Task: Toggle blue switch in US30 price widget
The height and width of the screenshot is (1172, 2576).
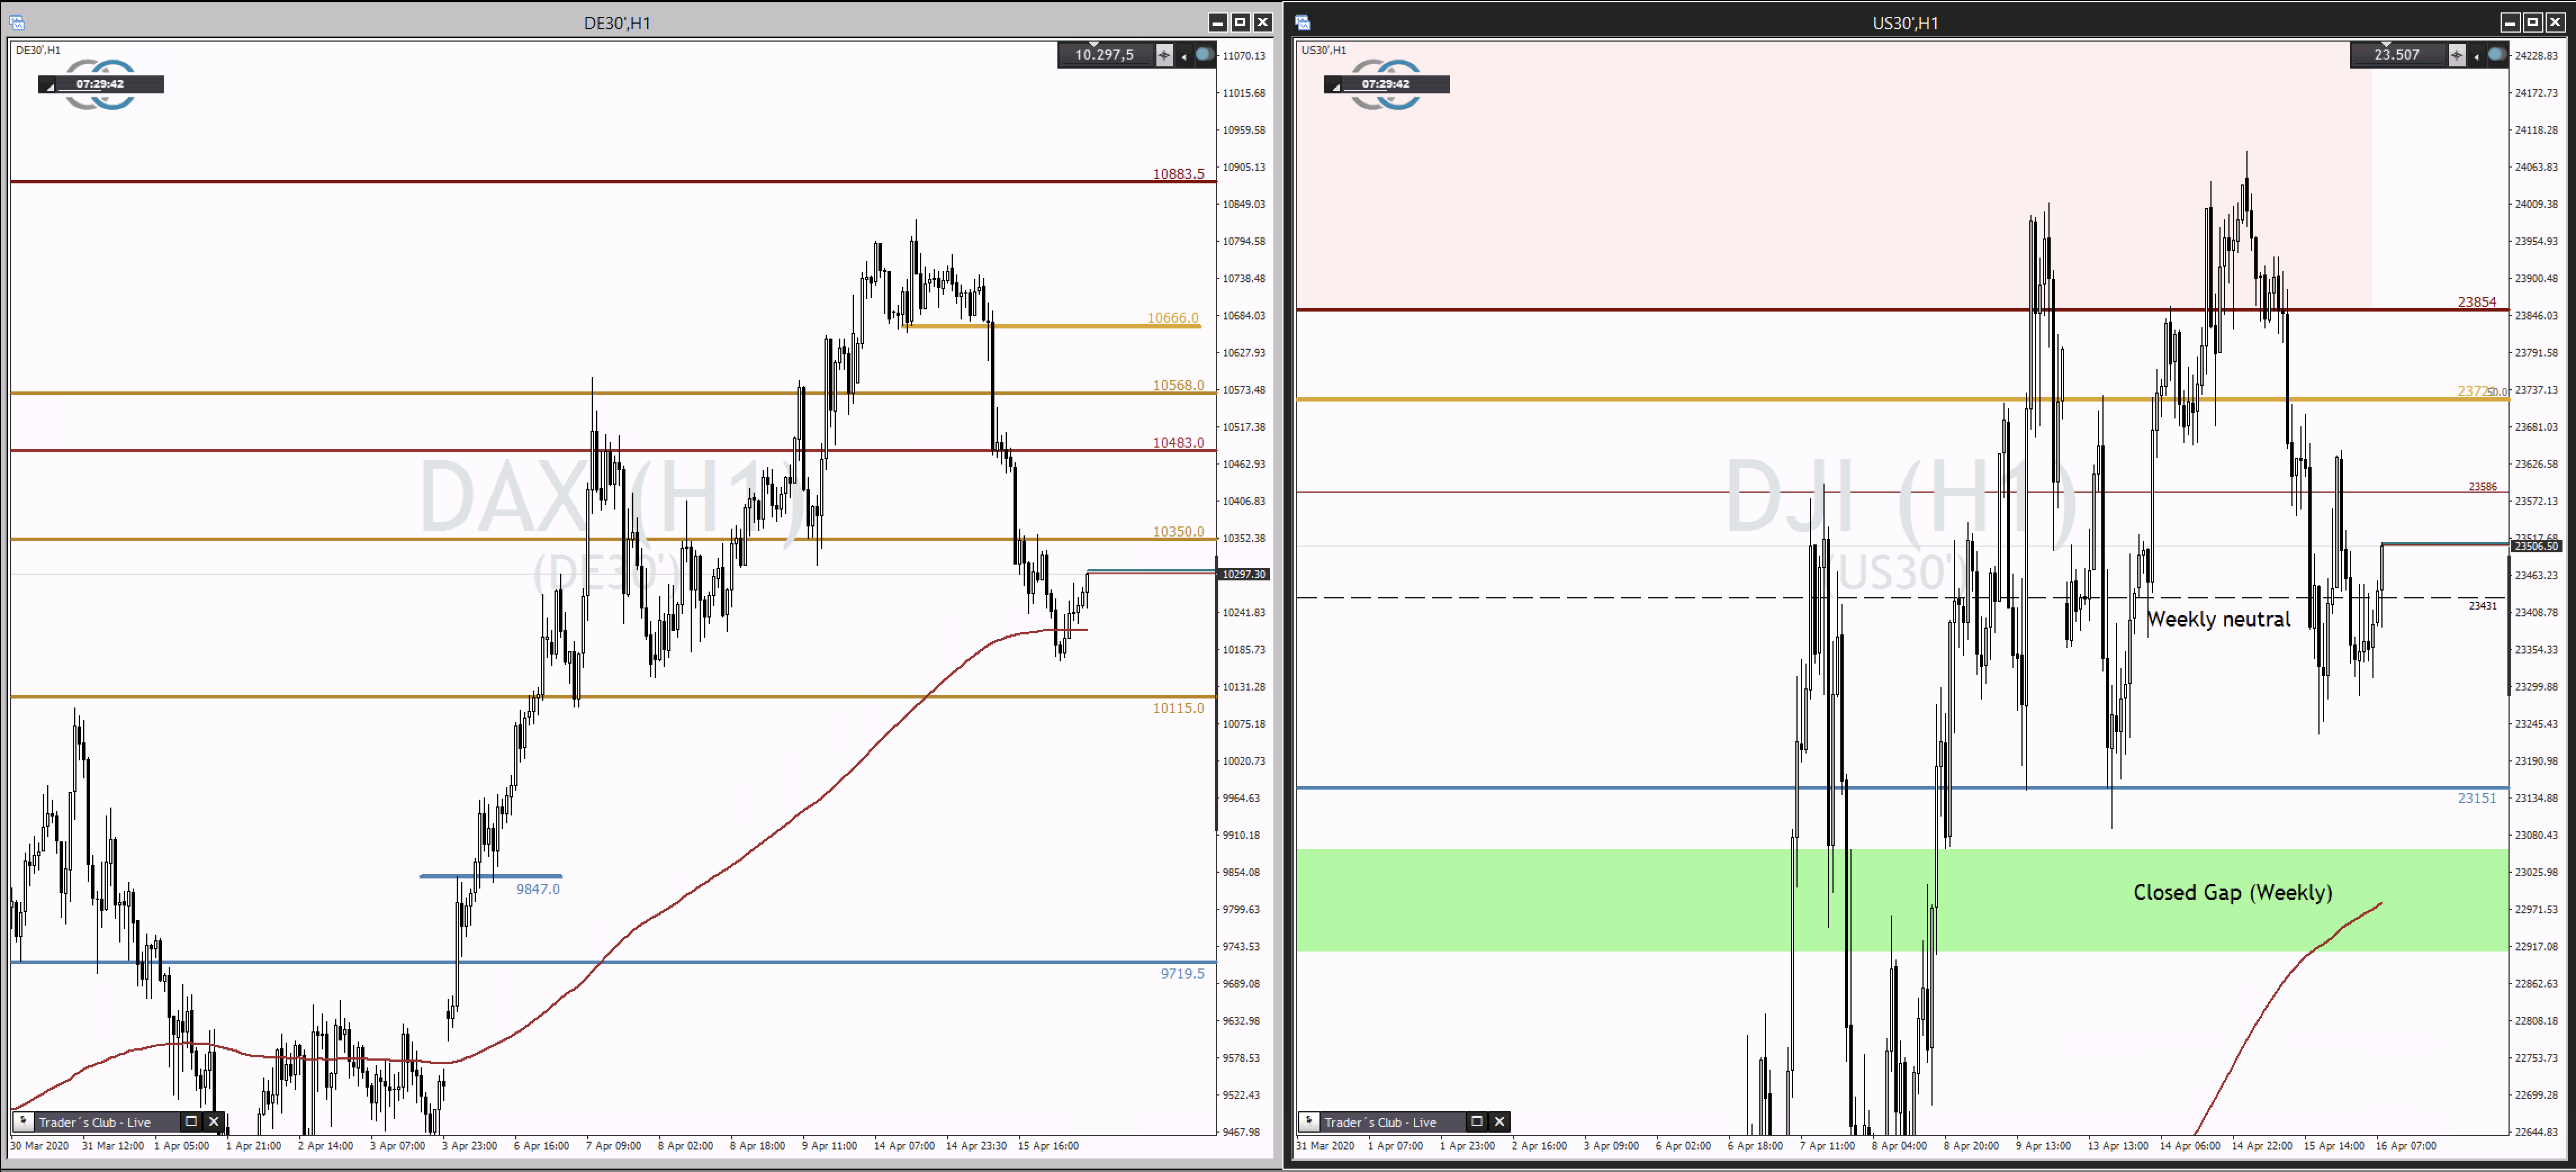Action: point(2497,55)
